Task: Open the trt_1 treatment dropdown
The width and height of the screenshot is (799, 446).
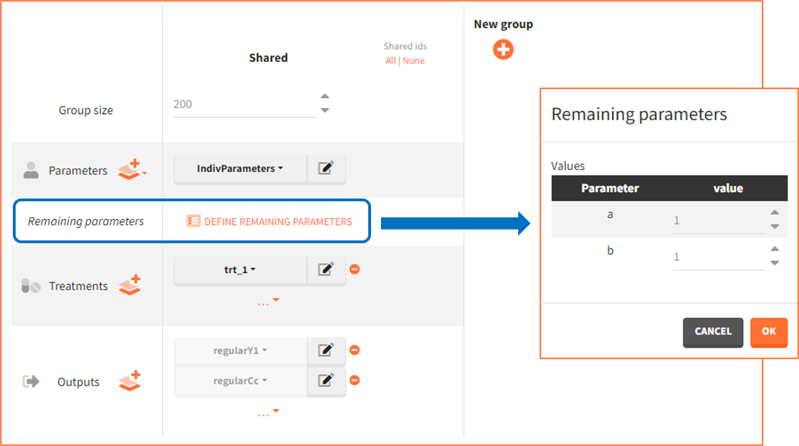Action: tap(240, 270)
